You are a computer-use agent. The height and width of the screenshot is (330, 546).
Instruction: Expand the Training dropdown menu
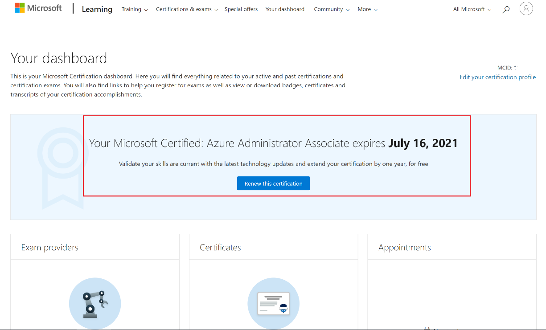(x=135, y=9)
